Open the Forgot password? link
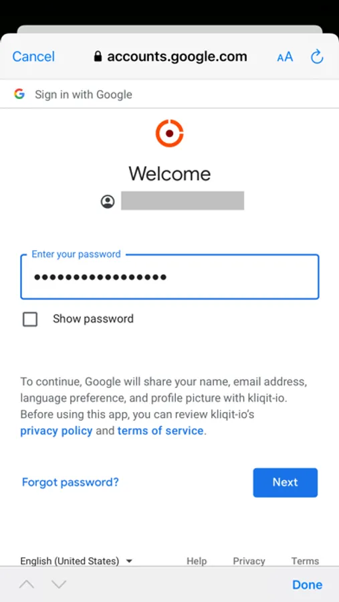Viewport: 339px width, 602px height. tap(70, 482)
